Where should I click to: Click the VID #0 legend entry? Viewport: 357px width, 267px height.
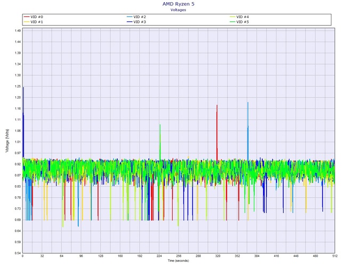click(x=34, y=17)
